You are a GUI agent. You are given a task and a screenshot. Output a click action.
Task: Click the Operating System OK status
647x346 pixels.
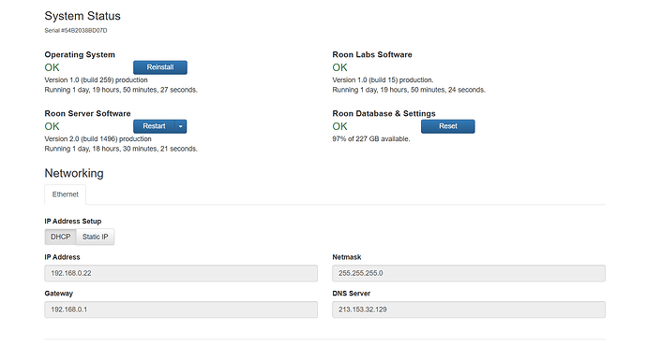(x=52, y=67)
